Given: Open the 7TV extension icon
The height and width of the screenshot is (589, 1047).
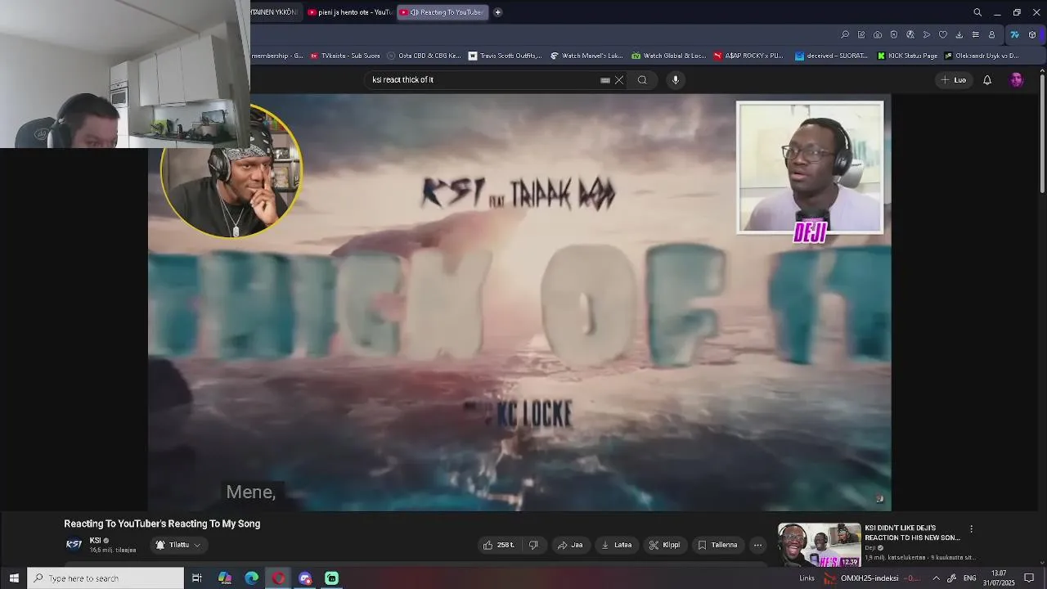Looking at the screenshot, I should click(1015, 35).
